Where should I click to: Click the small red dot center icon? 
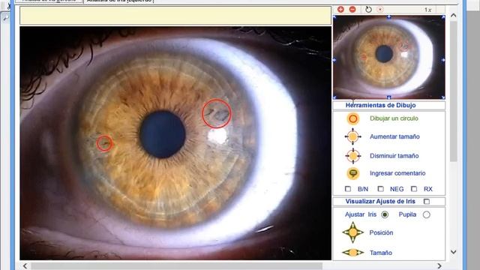[x=380, y=10]
